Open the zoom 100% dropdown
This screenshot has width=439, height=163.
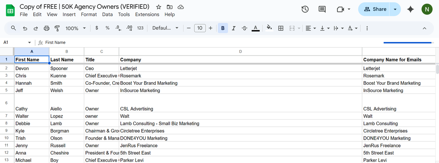(76, 28)
